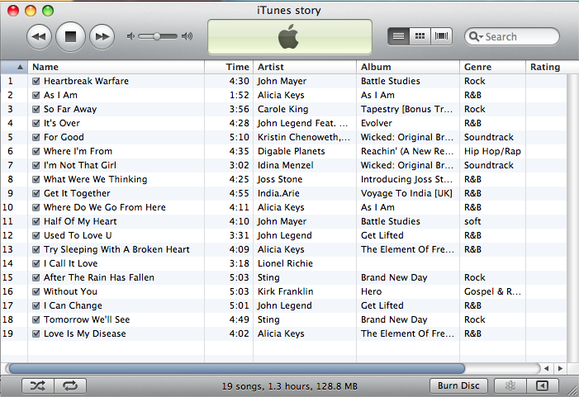Toggle repeat playlist icon
The height and width of the screenshot is (397, 579).
coord(69,385)
